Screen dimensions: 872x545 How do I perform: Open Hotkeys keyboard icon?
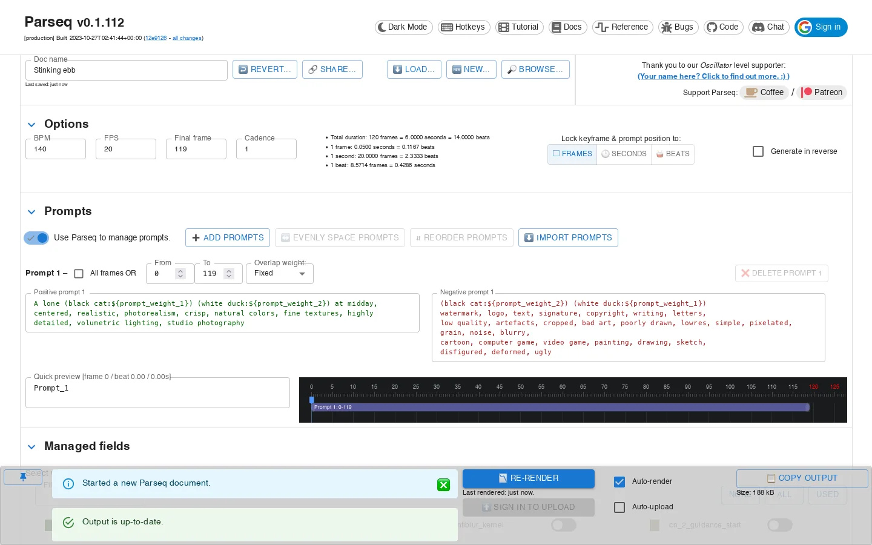[447, 27]
